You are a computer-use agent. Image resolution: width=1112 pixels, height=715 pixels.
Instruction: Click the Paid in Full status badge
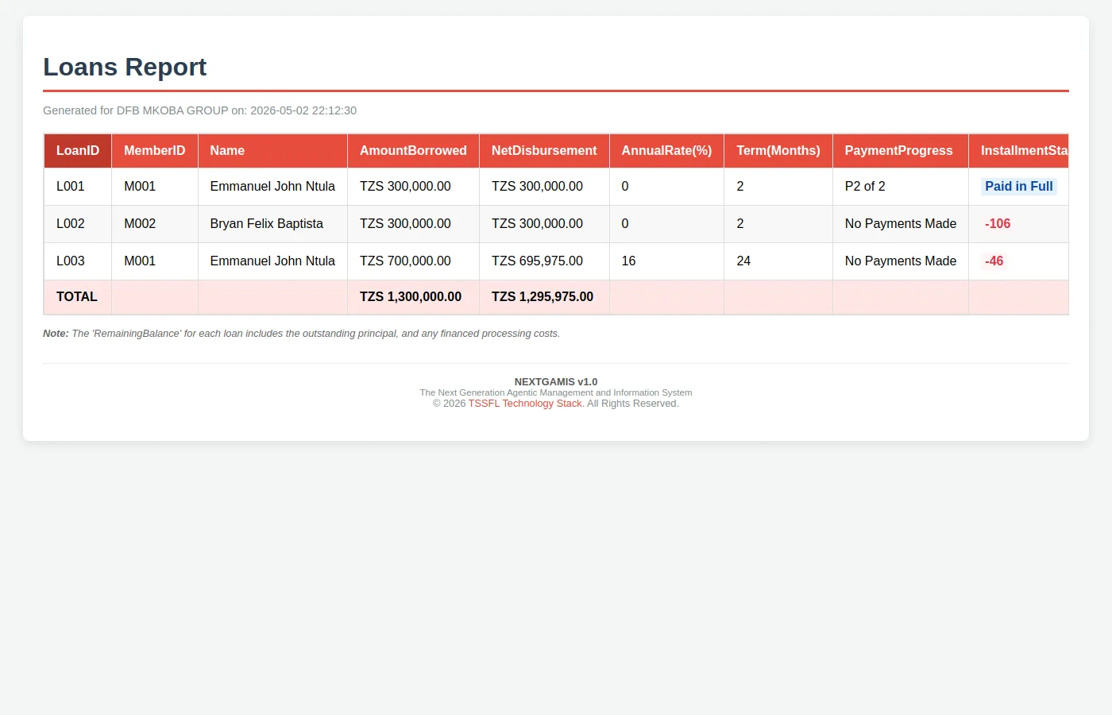coord(1019,187)
